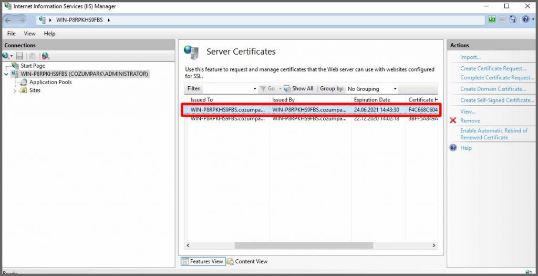The image size is (538, 276).
Task: Switch to the Content View tab
Action: (247, 261)
